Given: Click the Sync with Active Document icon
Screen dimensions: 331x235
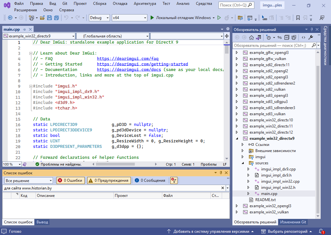Looking at the screenshot, I should tap(280, 37).
